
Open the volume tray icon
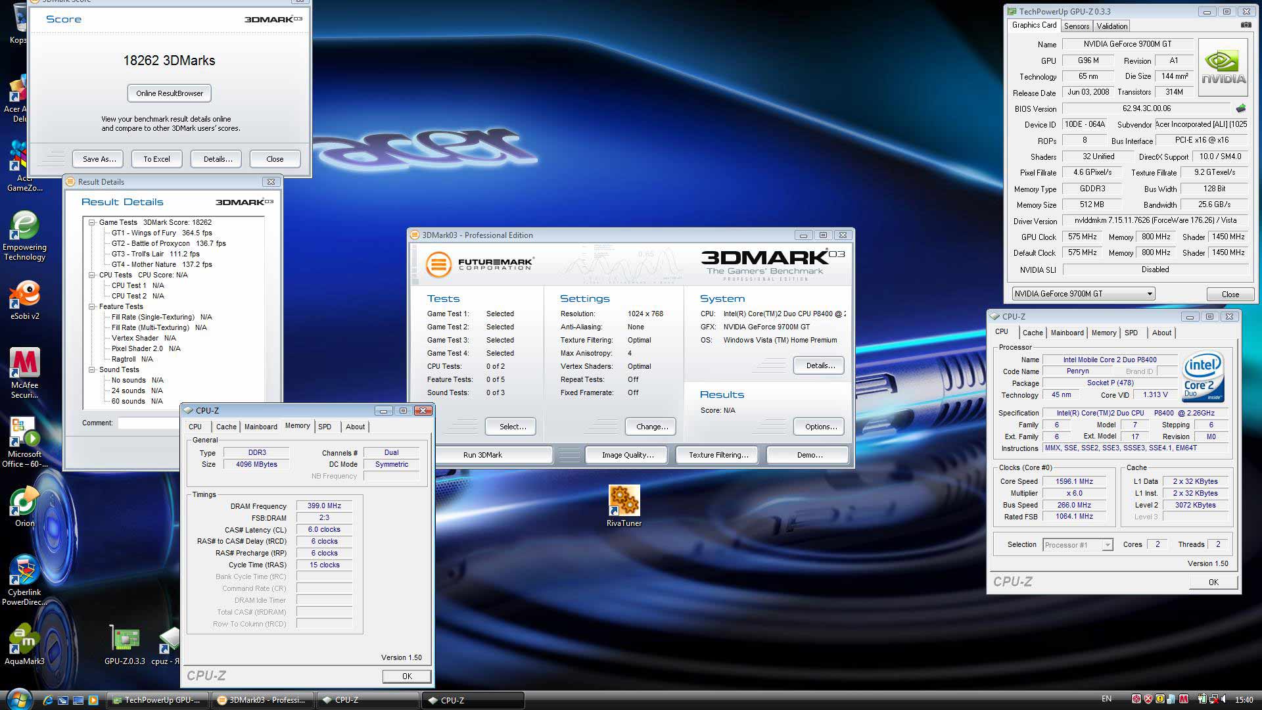[x=1223, y=699]
